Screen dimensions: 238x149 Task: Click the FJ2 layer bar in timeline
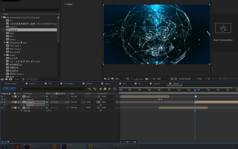pos(183,108)
